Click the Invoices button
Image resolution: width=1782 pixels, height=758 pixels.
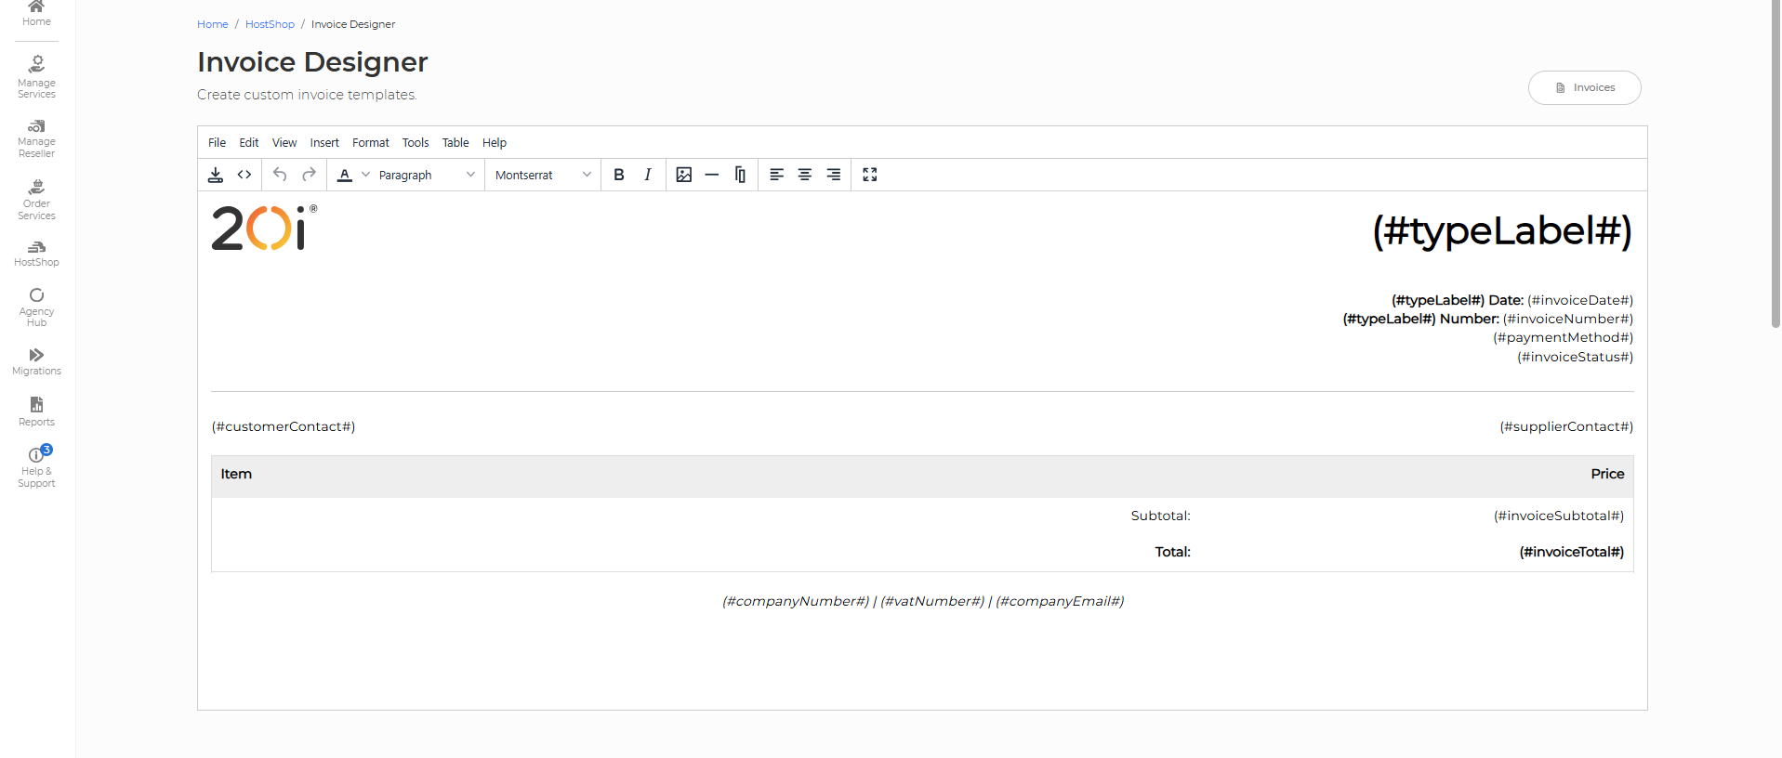click(1584, 87)
